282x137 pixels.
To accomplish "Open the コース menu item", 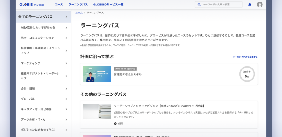I will tap(59, 5).
